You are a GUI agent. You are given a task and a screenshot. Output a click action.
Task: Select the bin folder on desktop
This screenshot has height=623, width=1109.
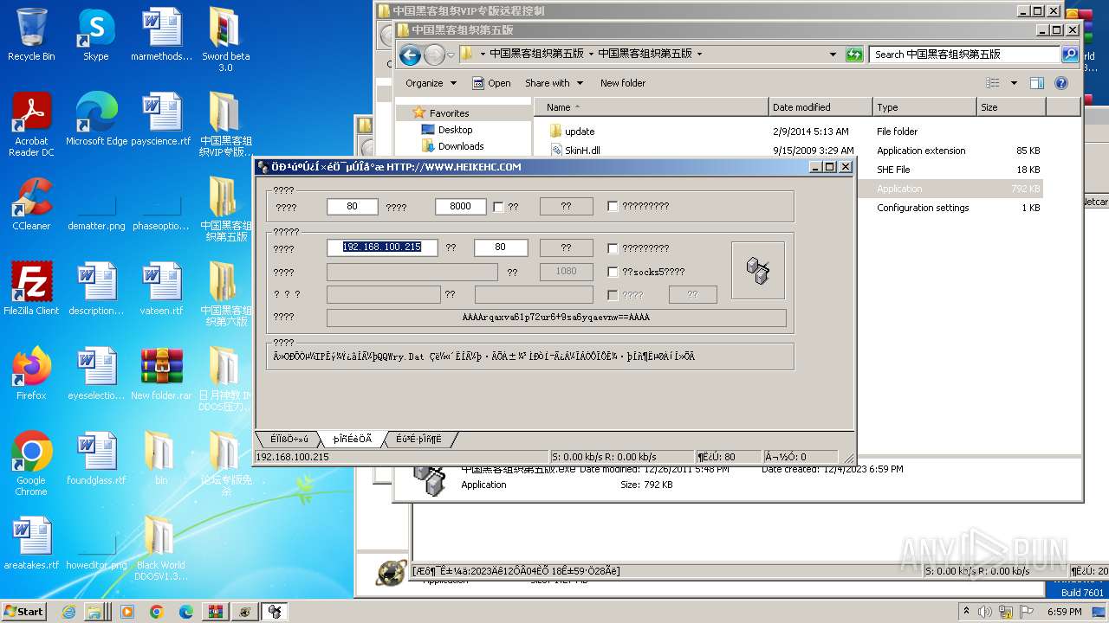pos(161,458)
